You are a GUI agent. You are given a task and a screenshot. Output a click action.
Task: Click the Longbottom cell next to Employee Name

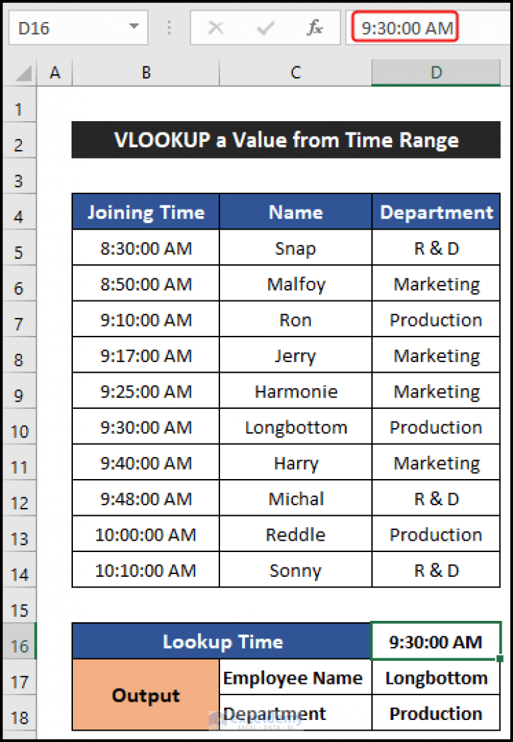[x=435, y=677]
